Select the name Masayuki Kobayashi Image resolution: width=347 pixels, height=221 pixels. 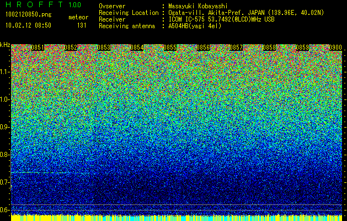coord(198,6)
